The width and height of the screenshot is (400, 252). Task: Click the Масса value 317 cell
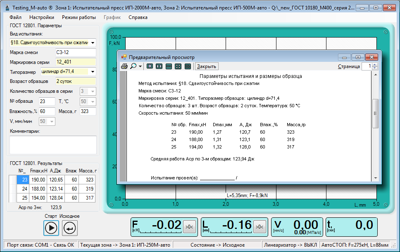click(87, 198)
